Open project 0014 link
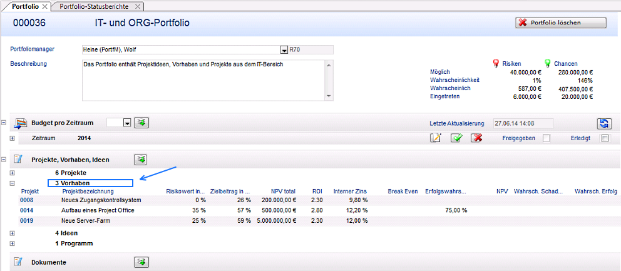This screenshot has width=621, height=271. pyautogui.click(x=26, y=210)
